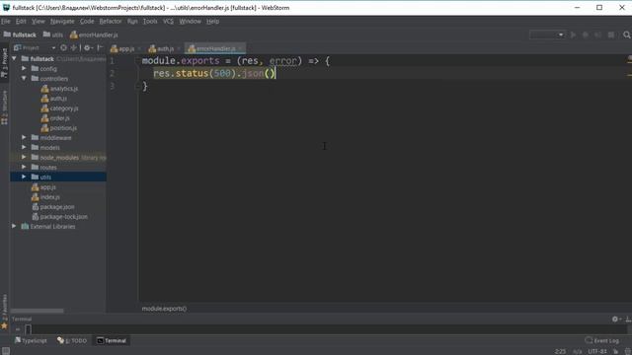Hide the Project panel with hide icon
This screenshot has width=632, height=355.
coord(100,48)
